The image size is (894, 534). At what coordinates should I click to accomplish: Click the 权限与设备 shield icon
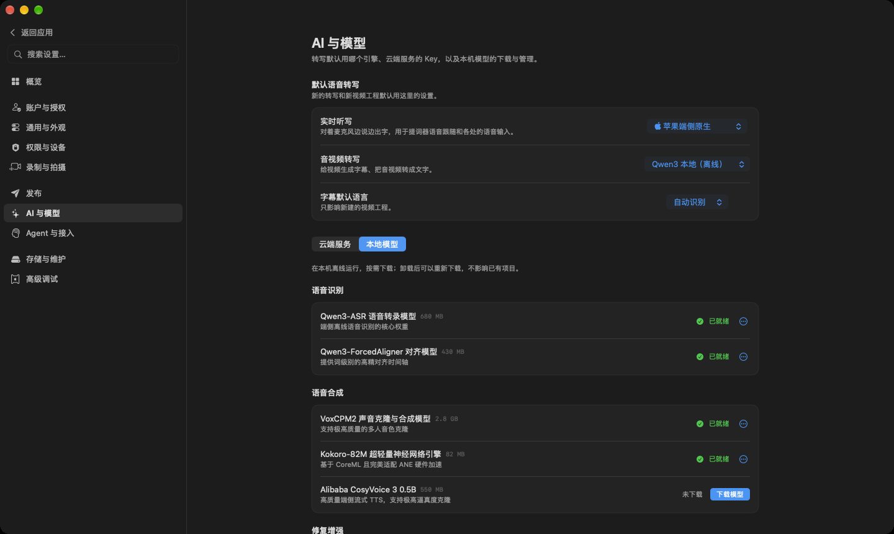point(16,147)
